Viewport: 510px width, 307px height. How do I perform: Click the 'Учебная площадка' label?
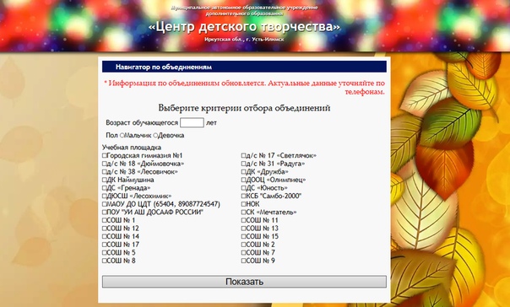(132, 148)
